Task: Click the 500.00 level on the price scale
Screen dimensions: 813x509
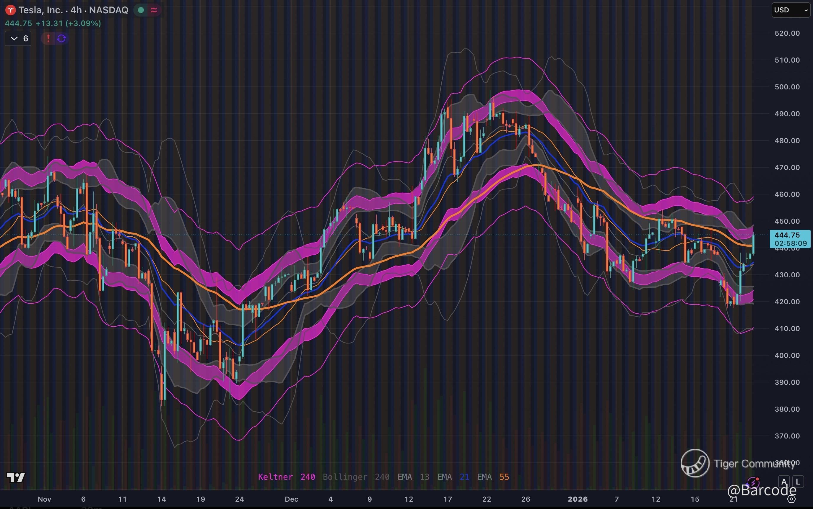Action: click(787, 87)
